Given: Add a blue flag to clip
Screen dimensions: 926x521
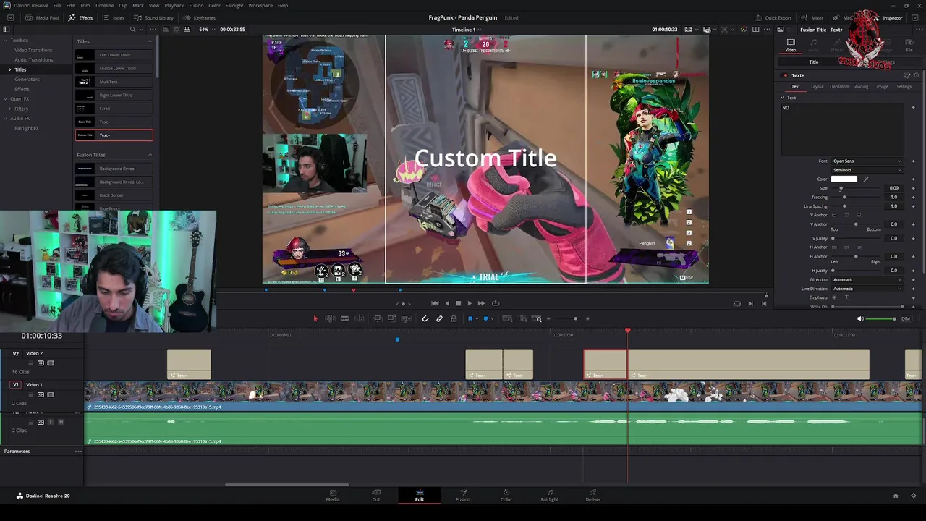Looking at the screenshot, I should tap(470, 318).
